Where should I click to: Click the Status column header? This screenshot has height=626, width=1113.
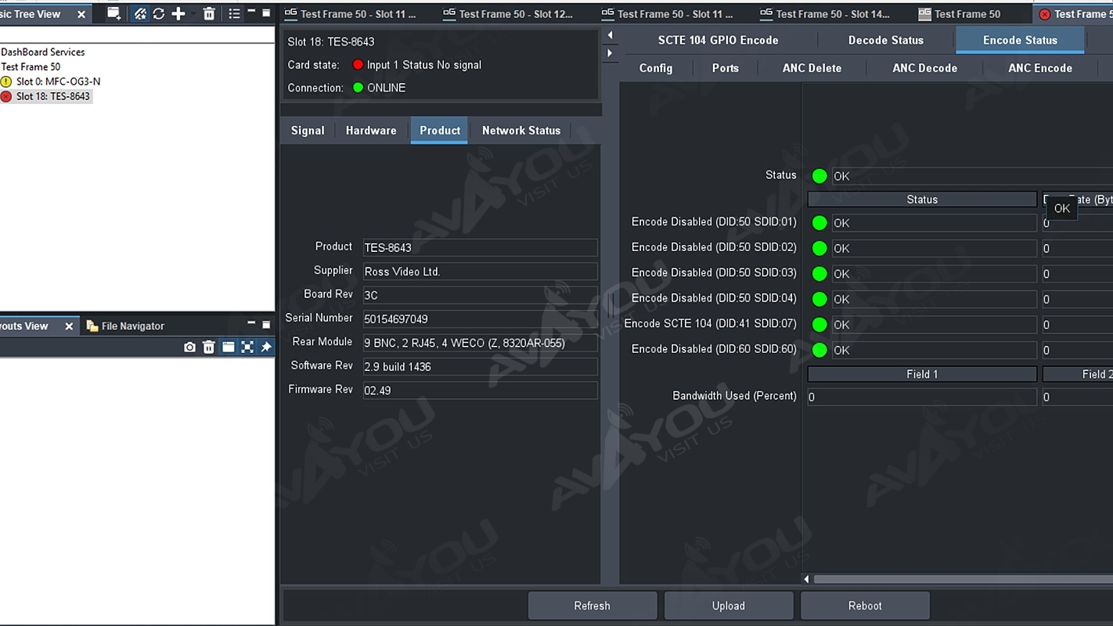tap(922, 200)
